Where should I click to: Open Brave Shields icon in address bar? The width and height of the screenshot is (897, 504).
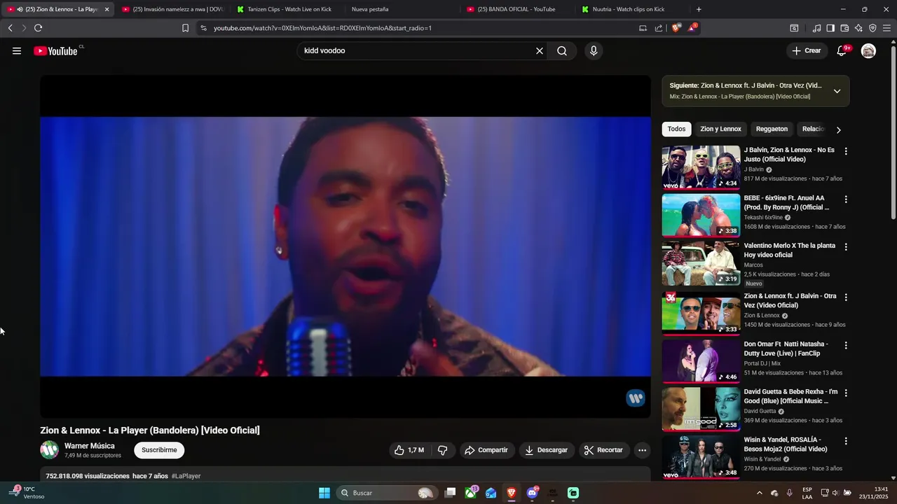676,28
